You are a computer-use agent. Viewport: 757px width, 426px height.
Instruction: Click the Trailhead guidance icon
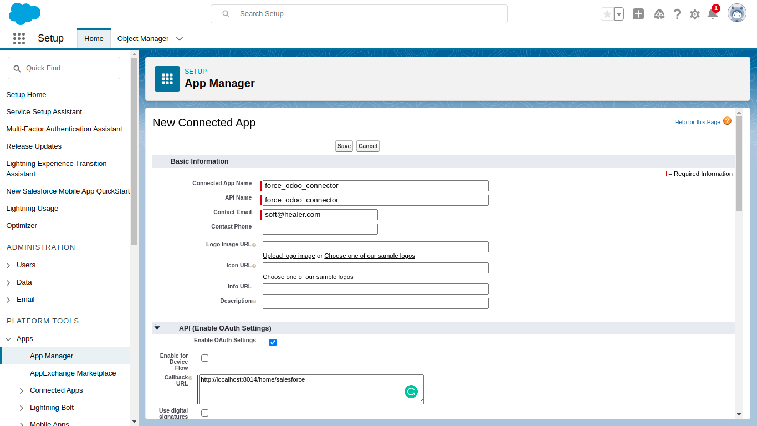(x=659, y=14)
